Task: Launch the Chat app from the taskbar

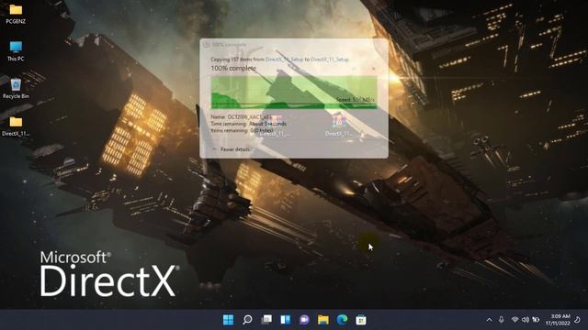Action: pos(304,320)
